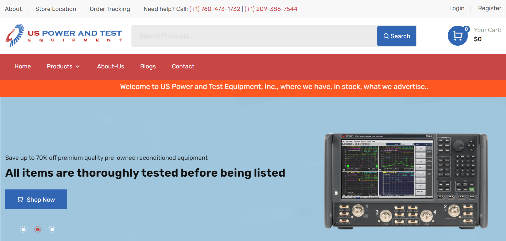Viewport: 506px width, 241px height.
Task: Click the Register link
Action: (490, 8)
